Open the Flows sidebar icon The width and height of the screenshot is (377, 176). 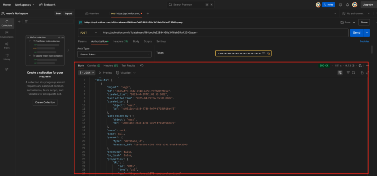7,46
